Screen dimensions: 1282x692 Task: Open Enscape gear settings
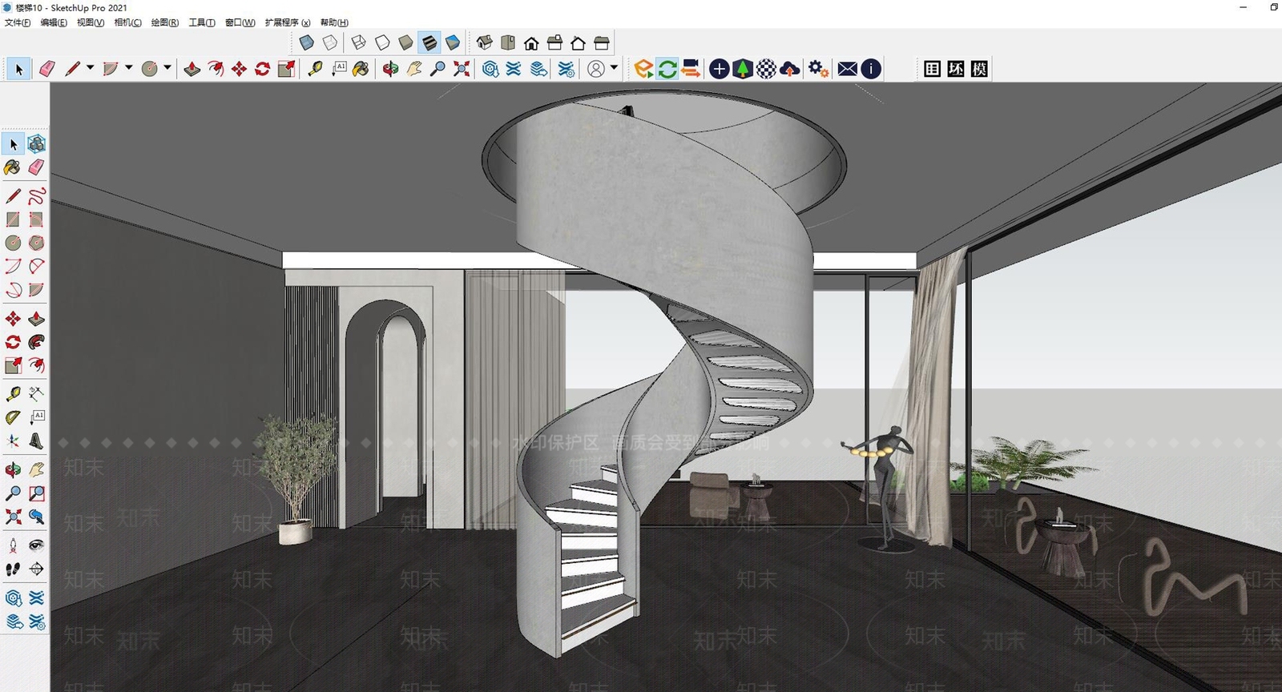[818, 69]
